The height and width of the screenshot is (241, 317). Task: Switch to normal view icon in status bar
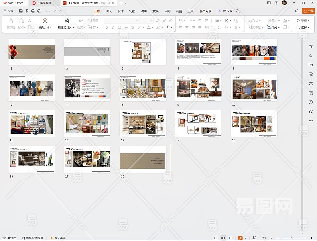pos(216,238)
